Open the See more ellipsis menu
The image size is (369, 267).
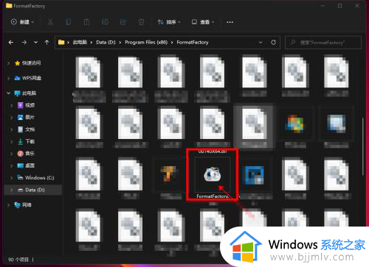click(230, 22)
